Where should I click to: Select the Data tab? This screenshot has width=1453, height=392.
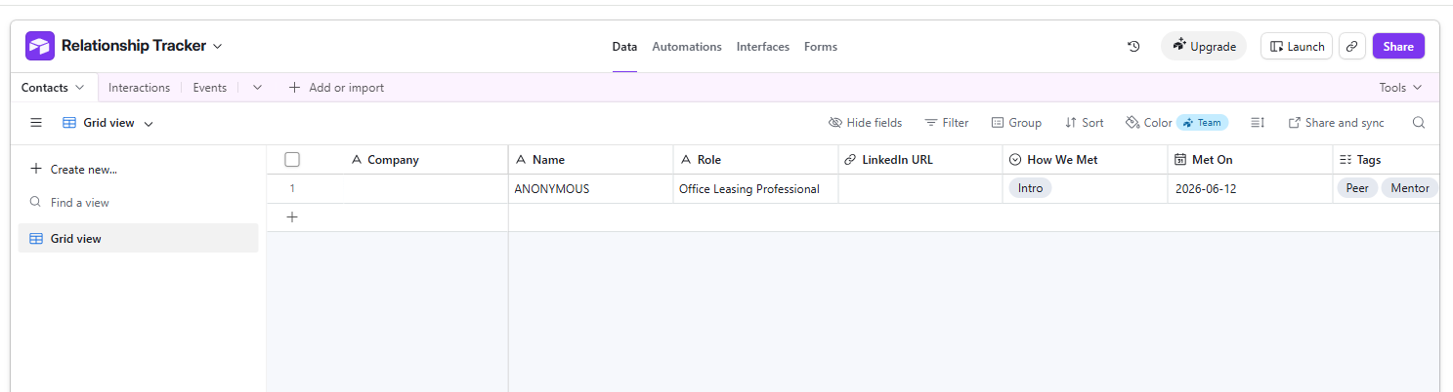click(x=624, y=47)
